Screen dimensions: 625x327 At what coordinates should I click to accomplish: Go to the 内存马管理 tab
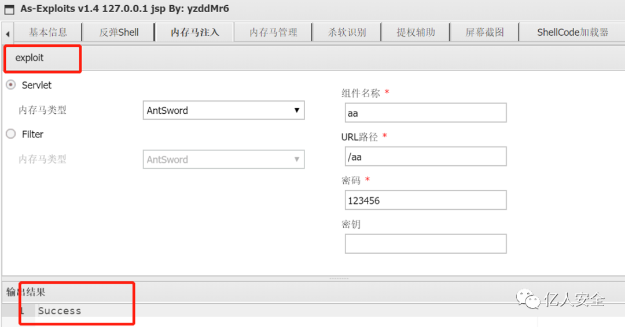273,32
